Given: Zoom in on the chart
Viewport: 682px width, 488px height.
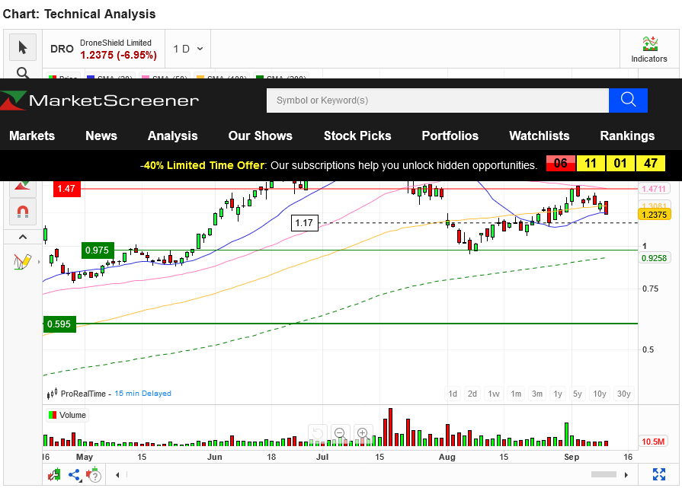Looking at the screenshot, I should (x=363, y=433).
